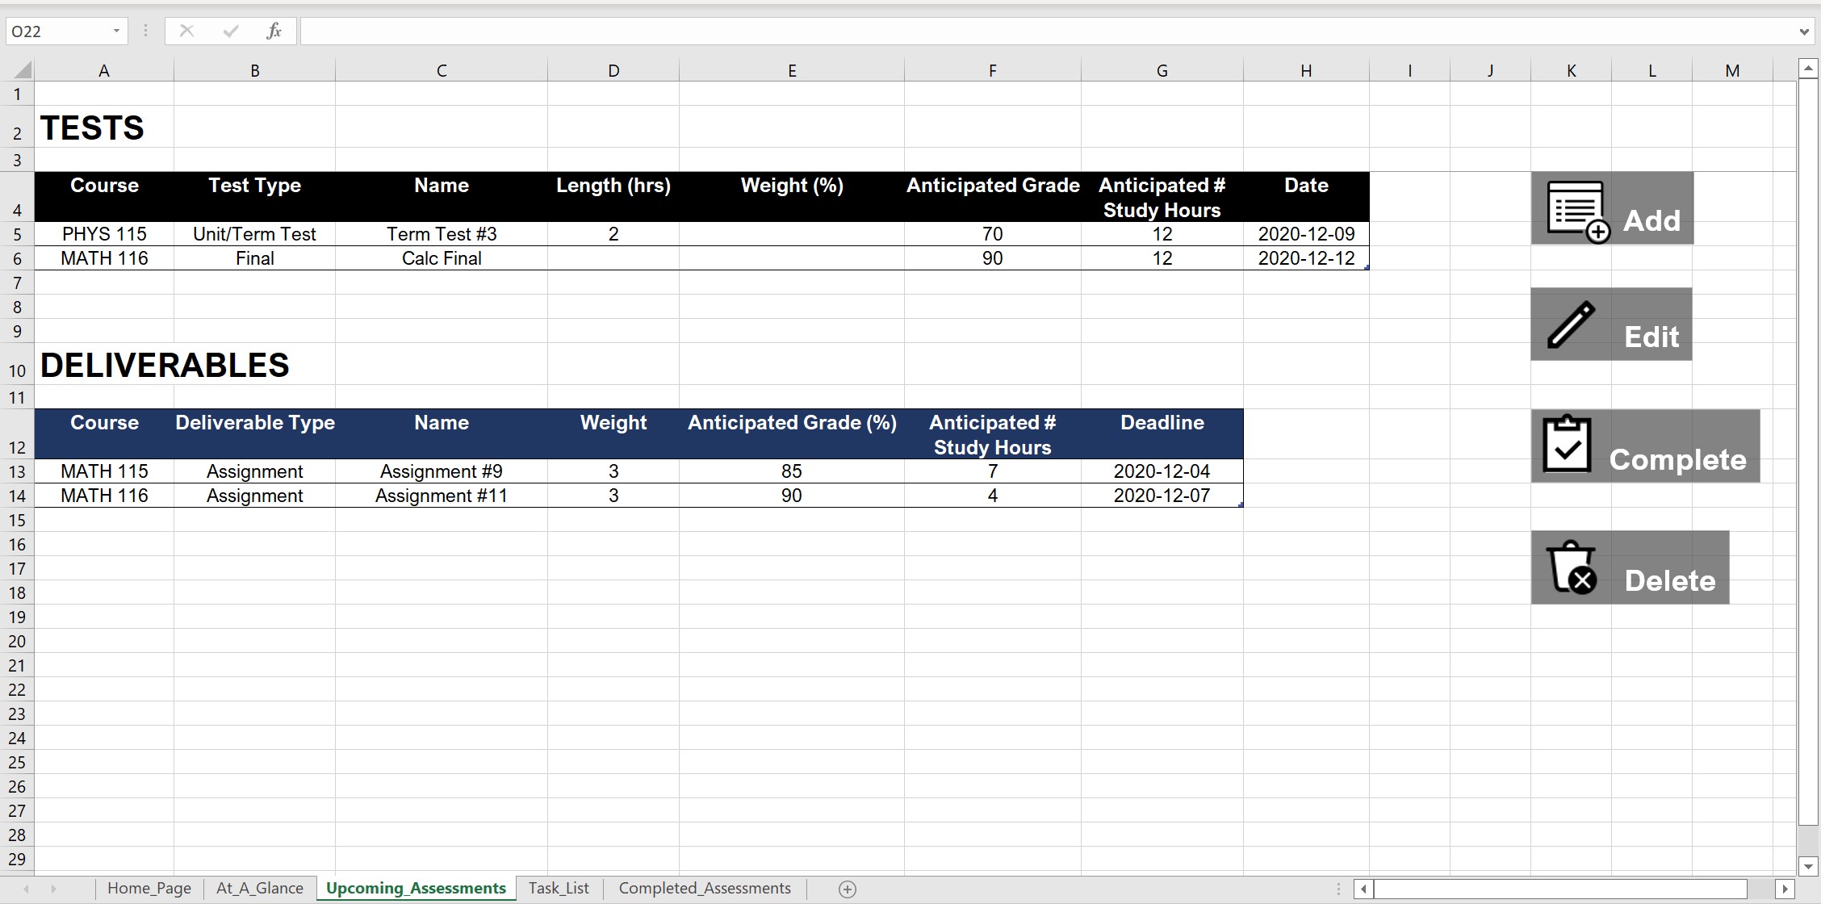
Task: Select cell containing Calc Final
Action: 441,258
